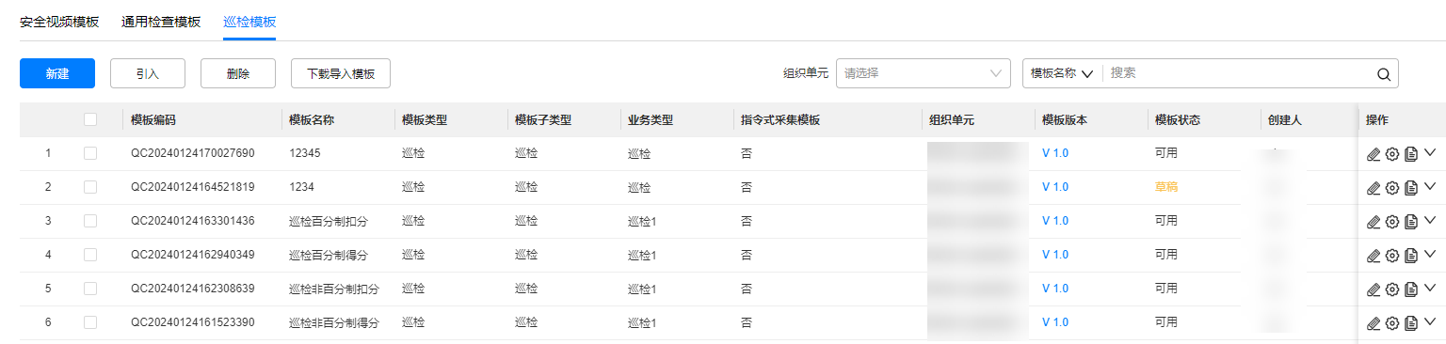Switch to 通用检查模板 tab
This screenshot has width=1446, height=344.
(x=161, y=22)
